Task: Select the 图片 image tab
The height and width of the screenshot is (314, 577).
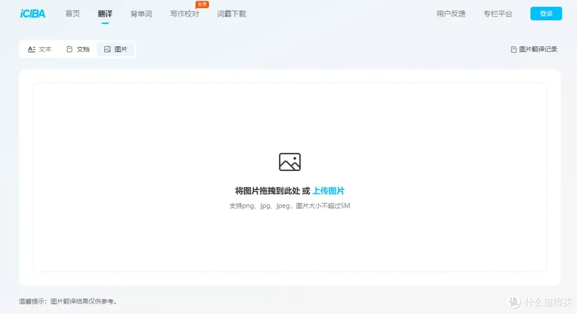Action: (116, 49)
